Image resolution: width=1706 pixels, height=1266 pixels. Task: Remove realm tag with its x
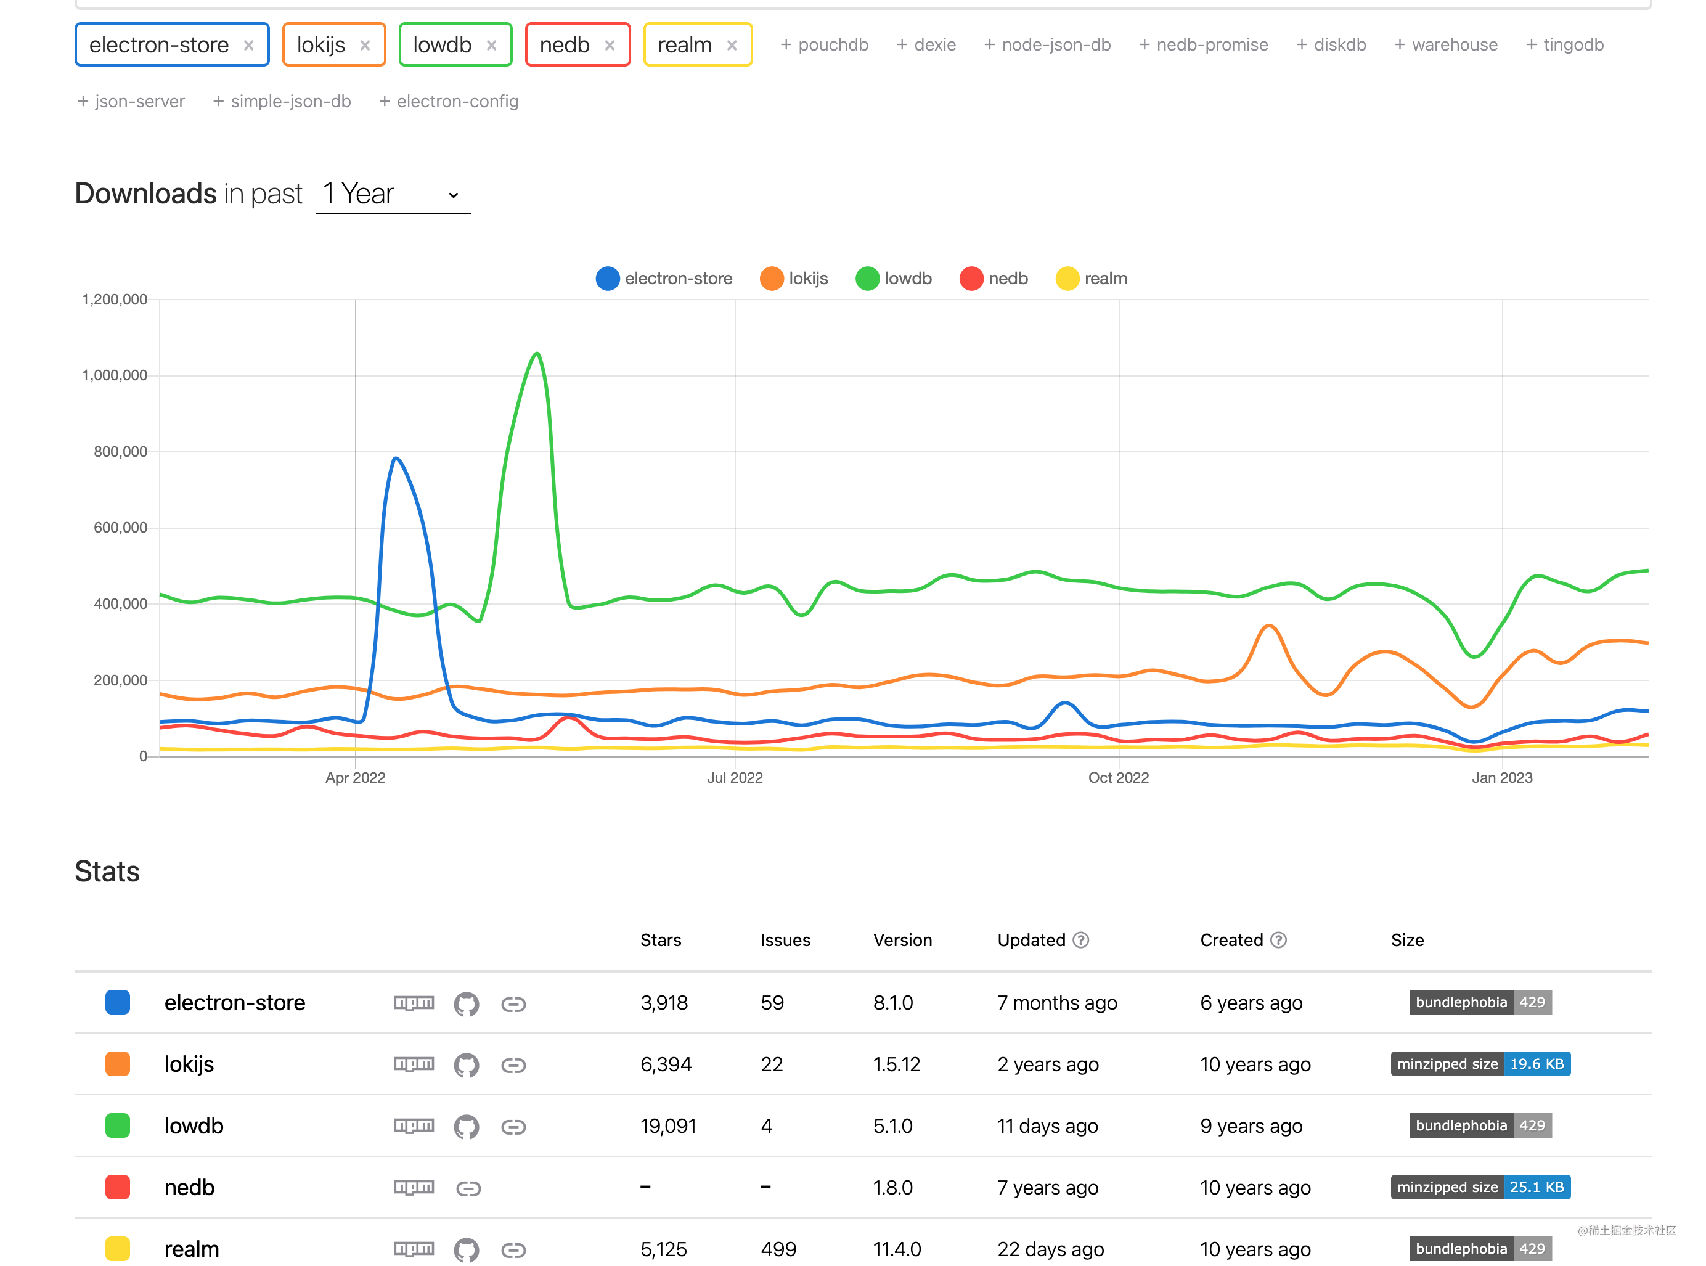coord(731,45)
